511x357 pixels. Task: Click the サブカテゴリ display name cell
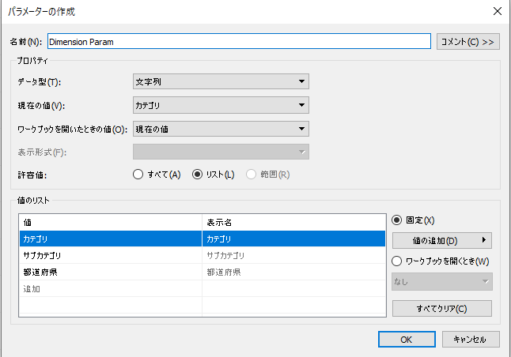293,255
